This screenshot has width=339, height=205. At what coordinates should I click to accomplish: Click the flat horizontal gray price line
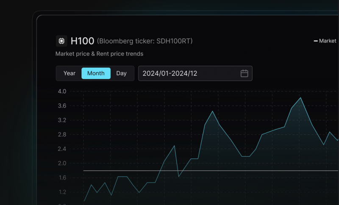coord(211,171)
